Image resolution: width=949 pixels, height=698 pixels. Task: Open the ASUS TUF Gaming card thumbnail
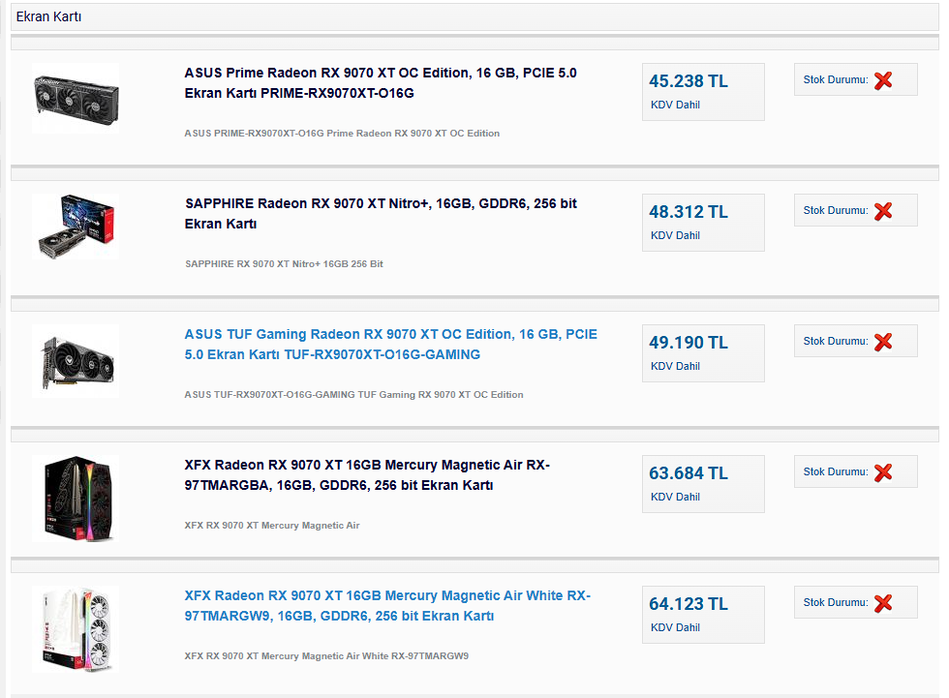[76, 361]
